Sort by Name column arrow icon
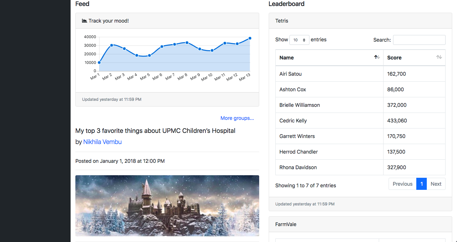The image size is (457, 242). (377, 57)
